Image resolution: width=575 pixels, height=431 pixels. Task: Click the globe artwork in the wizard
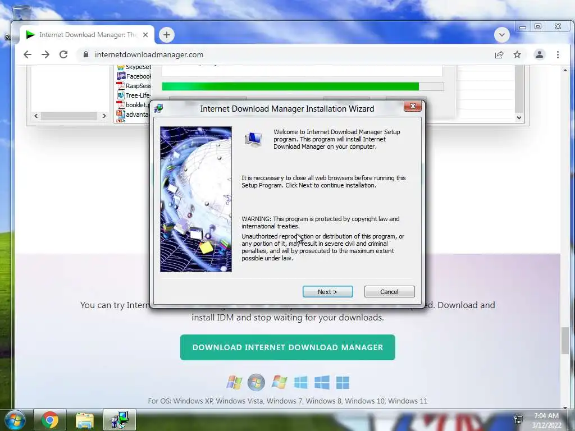pos(196,199)
